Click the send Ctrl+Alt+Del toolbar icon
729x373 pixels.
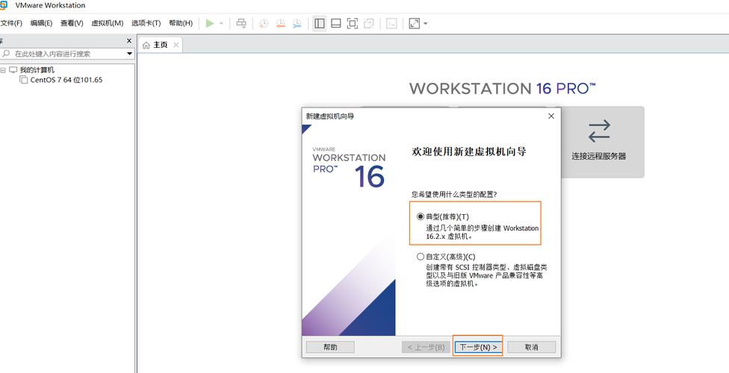click(x=241, y=23)
